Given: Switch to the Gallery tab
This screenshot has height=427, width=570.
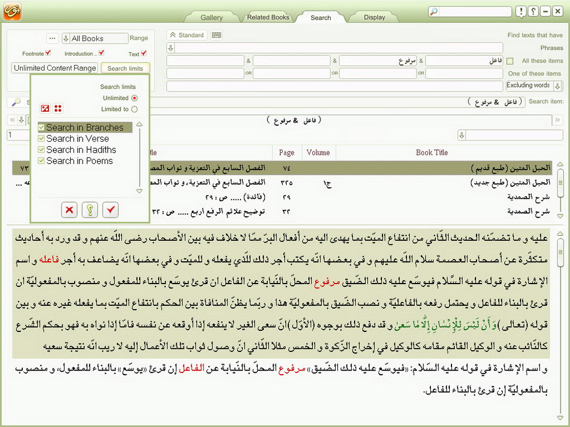Looking at the screenshot, I should click(x=211, y=18).
